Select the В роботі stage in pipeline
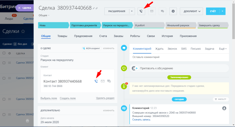Viewport: 235px width, 127px height. 149,25
